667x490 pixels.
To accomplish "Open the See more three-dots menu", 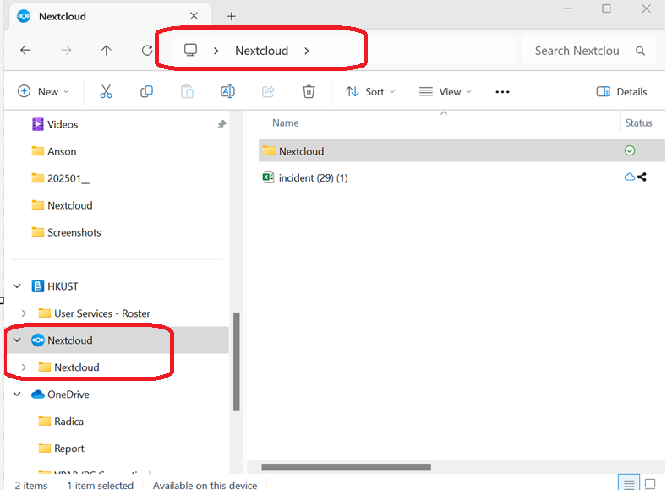I will click(502, 92).
